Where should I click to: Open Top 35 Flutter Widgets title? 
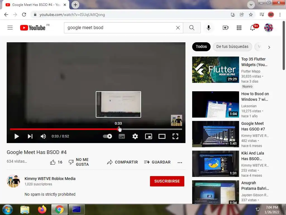tap(254, 62)
